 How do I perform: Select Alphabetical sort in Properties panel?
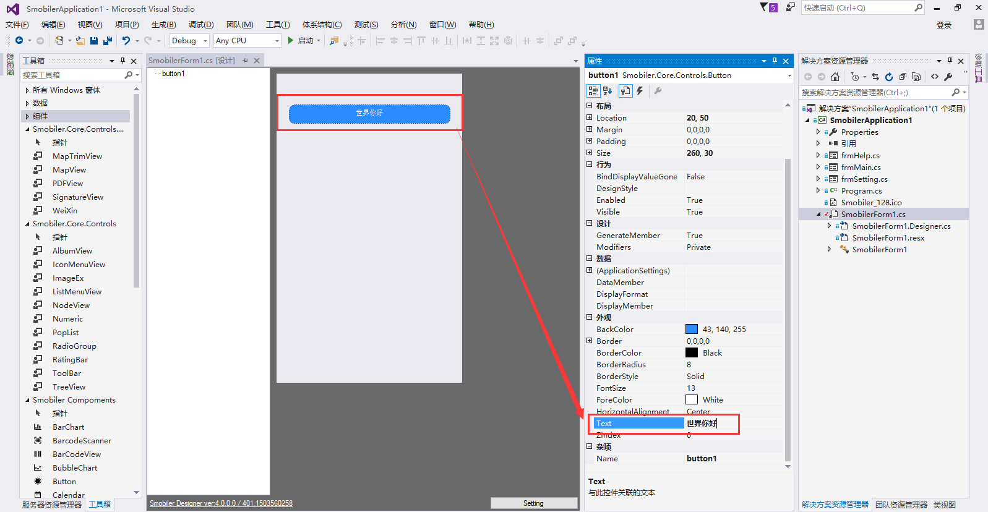(608, 91)
